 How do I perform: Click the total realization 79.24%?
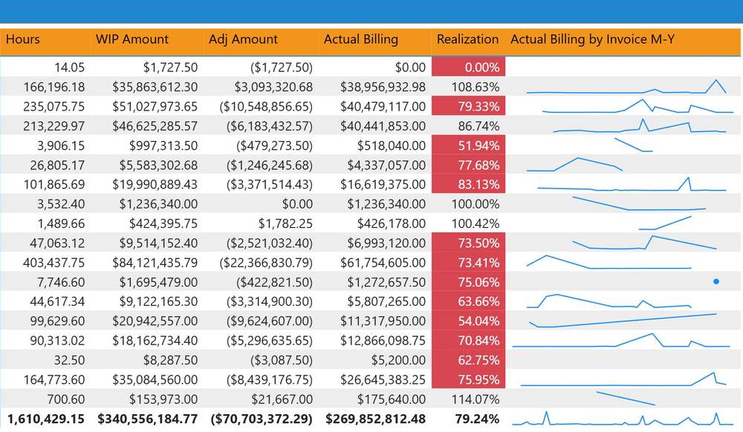pos(477,419)
